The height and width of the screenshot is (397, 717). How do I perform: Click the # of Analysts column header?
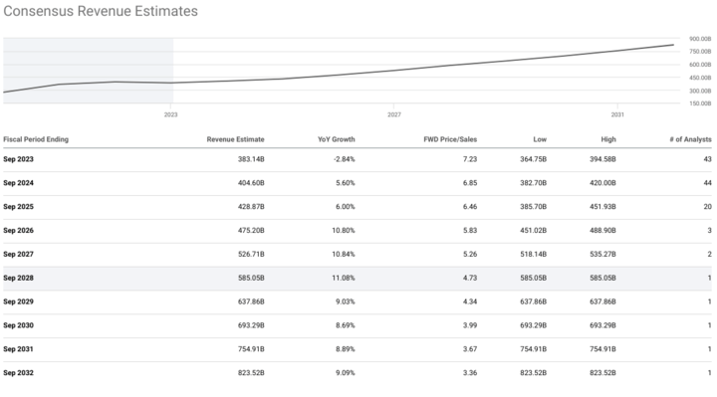[x=690, y=139]
